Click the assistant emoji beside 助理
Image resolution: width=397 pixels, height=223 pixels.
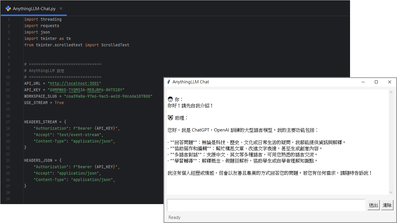pos(170,118)
